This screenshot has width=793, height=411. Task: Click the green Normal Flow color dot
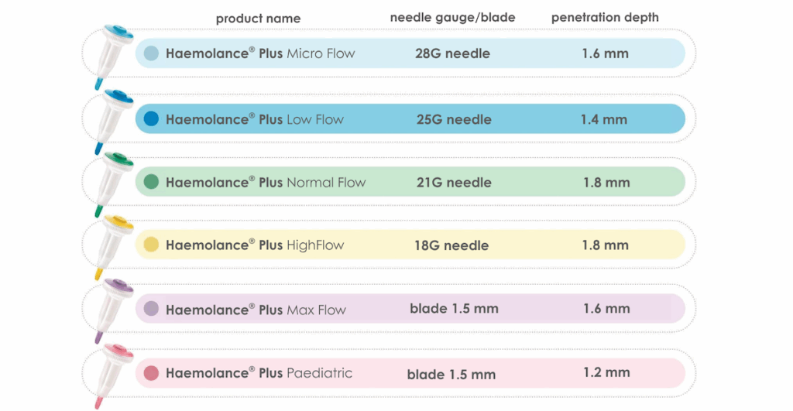152,182
